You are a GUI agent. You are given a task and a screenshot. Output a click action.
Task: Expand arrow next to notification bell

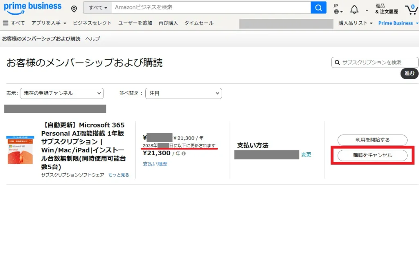pos(367,10)
